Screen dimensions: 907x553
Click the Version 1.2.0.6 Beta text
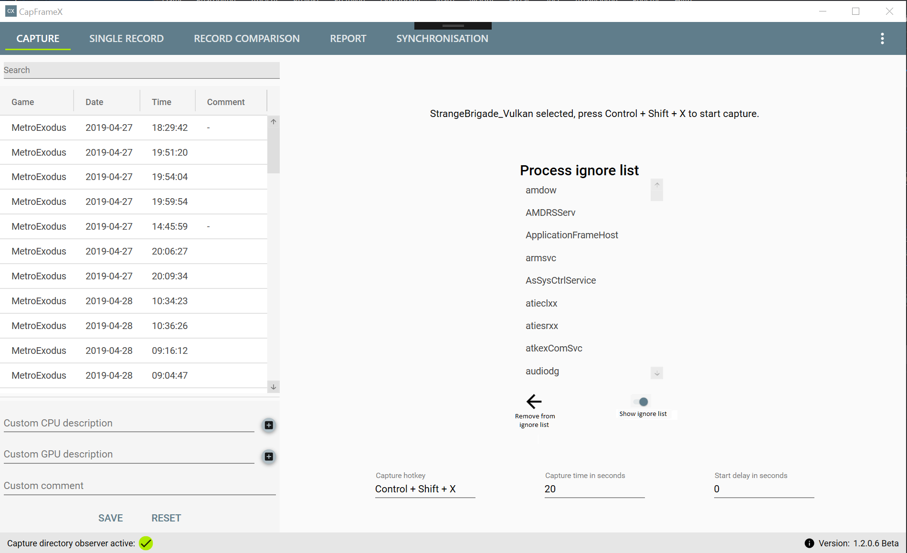pyautogui.click(x=858, y=543)
